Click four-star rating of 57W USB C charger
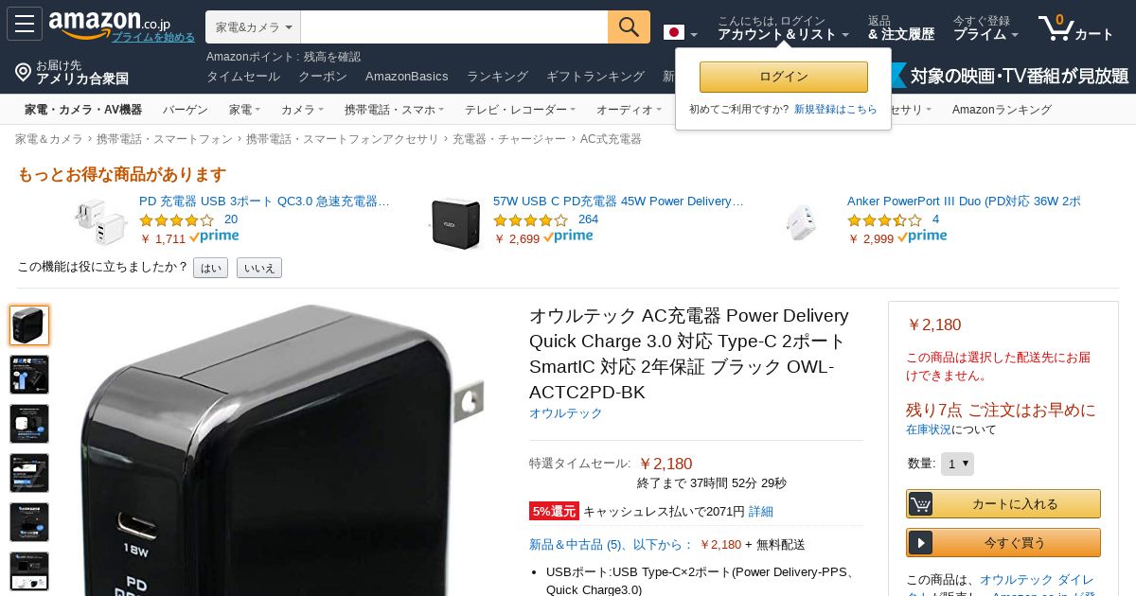This screenshot has width=1136, height=596. click(530, 219)
